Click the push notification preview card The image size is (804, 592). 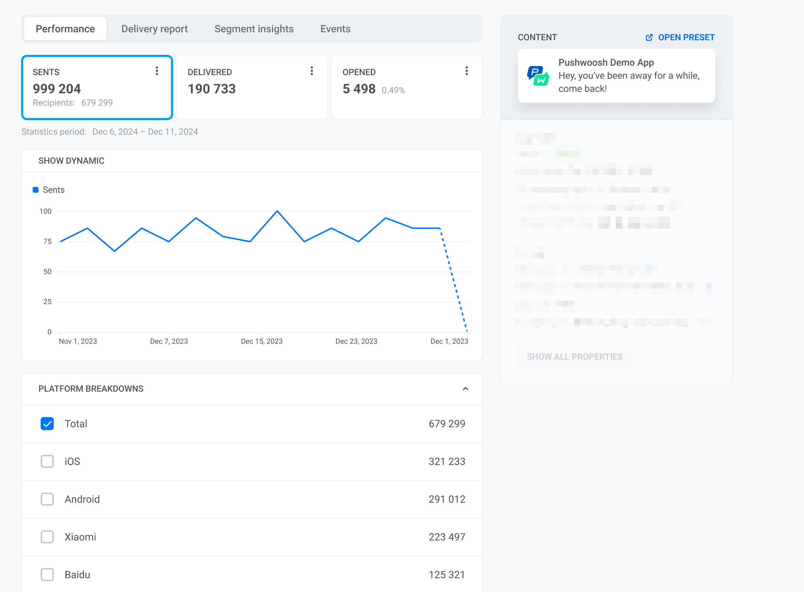pyautogui.click(x=617, y=76)
